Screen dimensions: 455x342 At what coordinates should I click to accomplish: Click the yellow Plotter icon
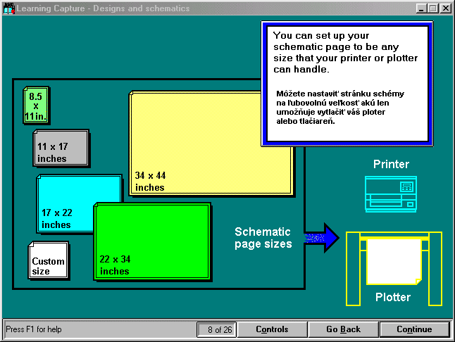[x=393, y=264]
